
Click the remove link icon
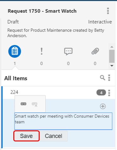click(x=35, y=104)
